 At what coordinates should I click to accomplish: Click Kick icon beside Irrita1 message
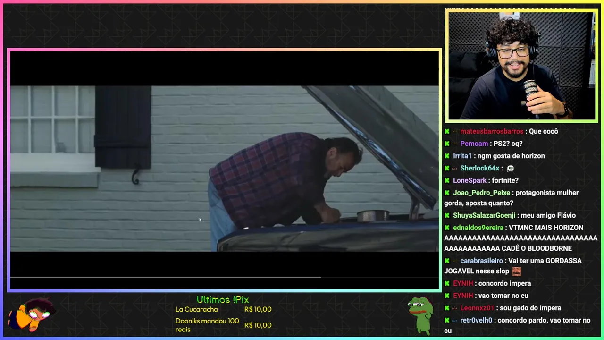[x=447, y=156]
